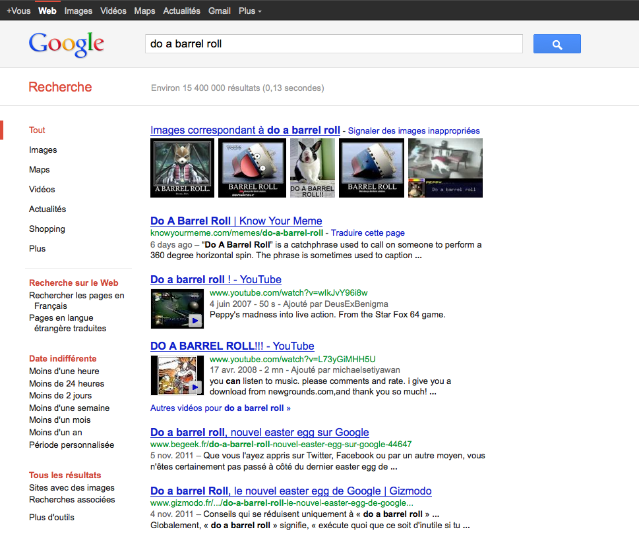Click the knowyourmeme.com green URL
Image resolution: width=639 pixels, height=542 pixels.
coord(237,233)
